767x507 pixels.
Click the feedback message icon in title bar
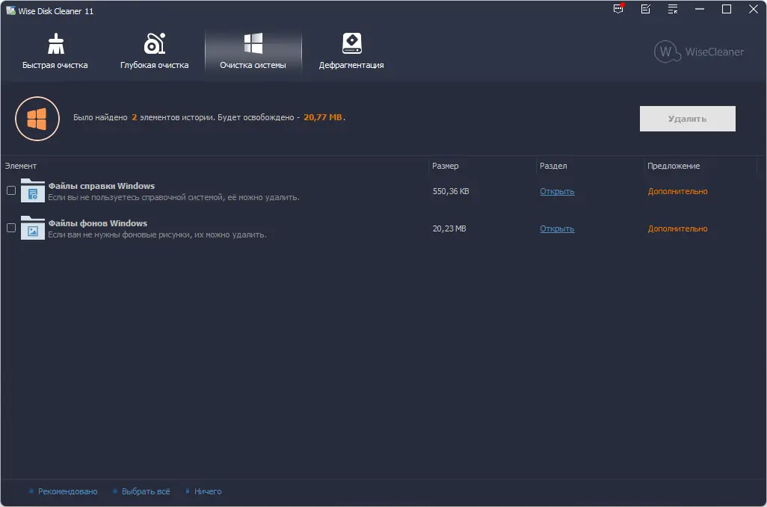[x=619, y=9]
